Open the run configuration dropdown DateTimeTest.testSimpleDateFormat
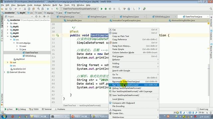The height and width of the screenshot is (119, 213). tap(80, 9)
